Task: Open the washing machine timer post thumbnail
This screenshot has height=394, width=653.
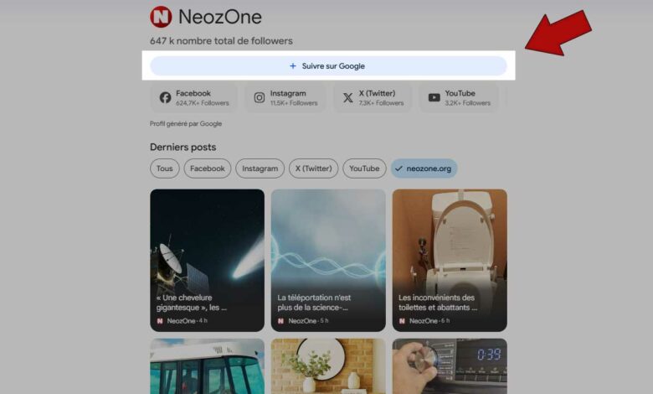Action: tap(450, 366)
